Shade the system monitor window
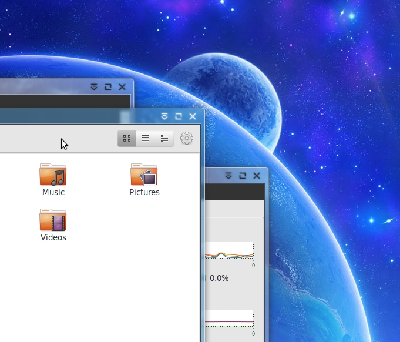 228,176
